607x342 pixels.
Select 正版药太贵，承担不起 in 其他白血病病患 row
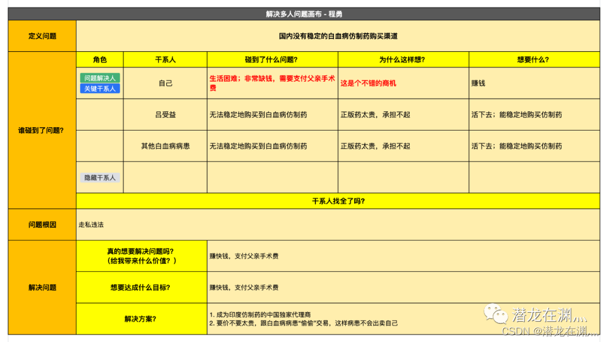[x=404, y=146]
